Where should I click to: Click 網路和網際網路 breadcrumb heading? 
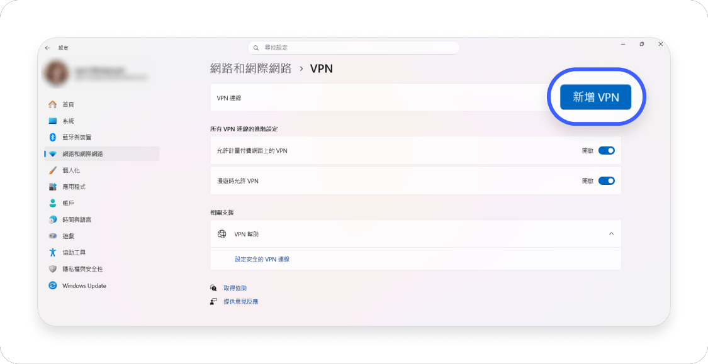pos(251,69)
